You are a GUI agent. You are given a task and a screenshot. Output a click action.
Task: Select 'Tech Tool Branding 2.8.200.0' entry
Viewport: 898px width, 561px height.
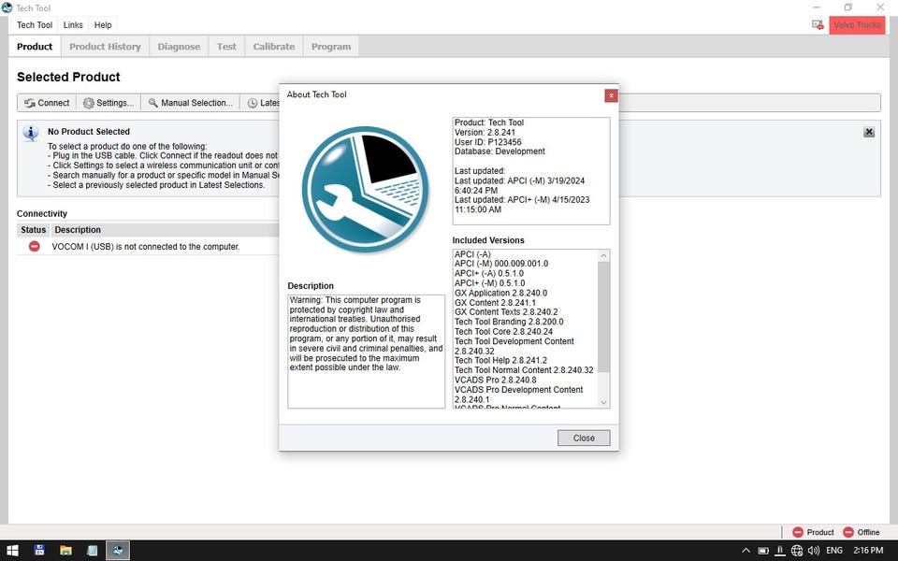coord(509,322)
